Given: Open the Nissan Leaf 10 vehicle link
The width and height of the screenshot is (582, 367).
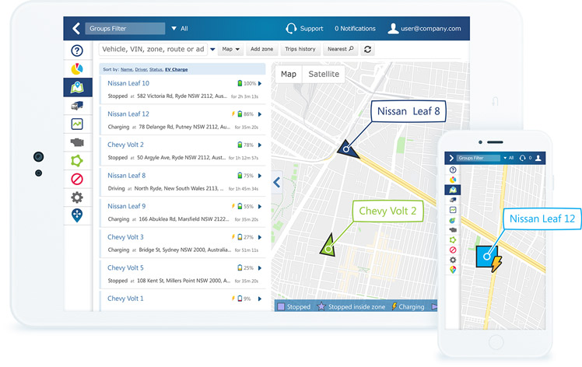Looking at the screenshot, I should click(128, 83).
